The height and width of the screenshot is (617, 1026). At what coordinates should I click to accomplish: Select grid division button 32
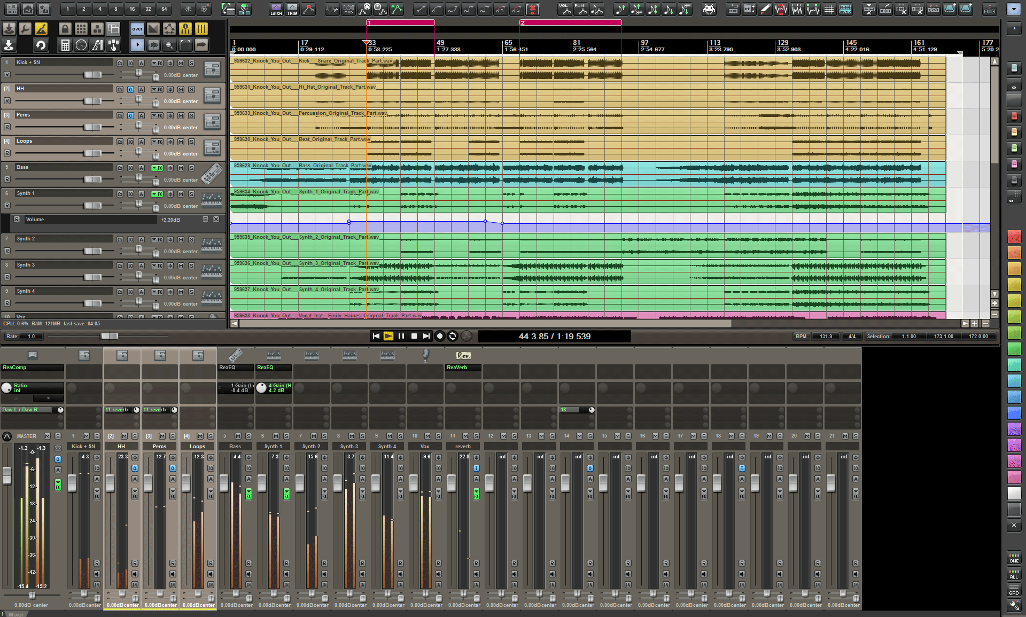tap(148, 9)
